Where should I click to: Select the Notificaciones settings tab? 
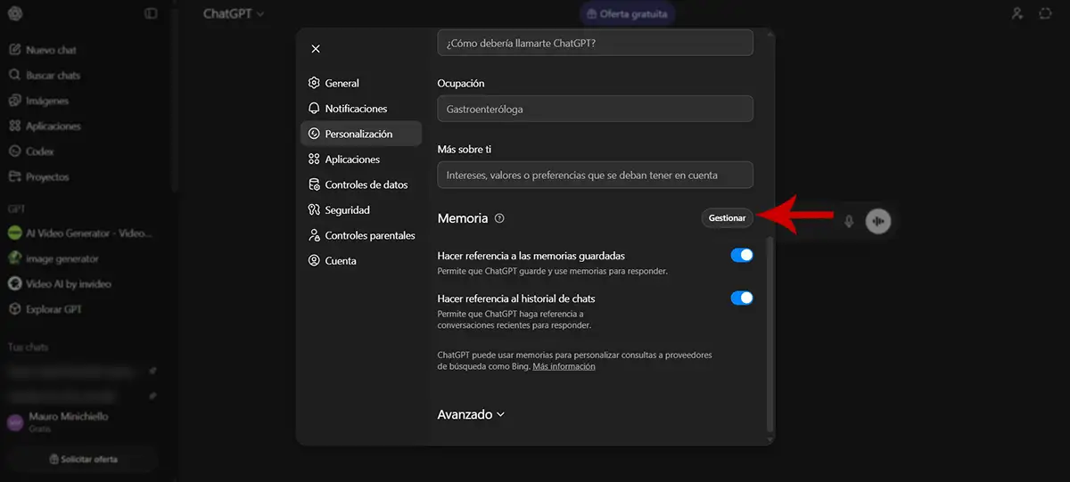pos(356,109)
